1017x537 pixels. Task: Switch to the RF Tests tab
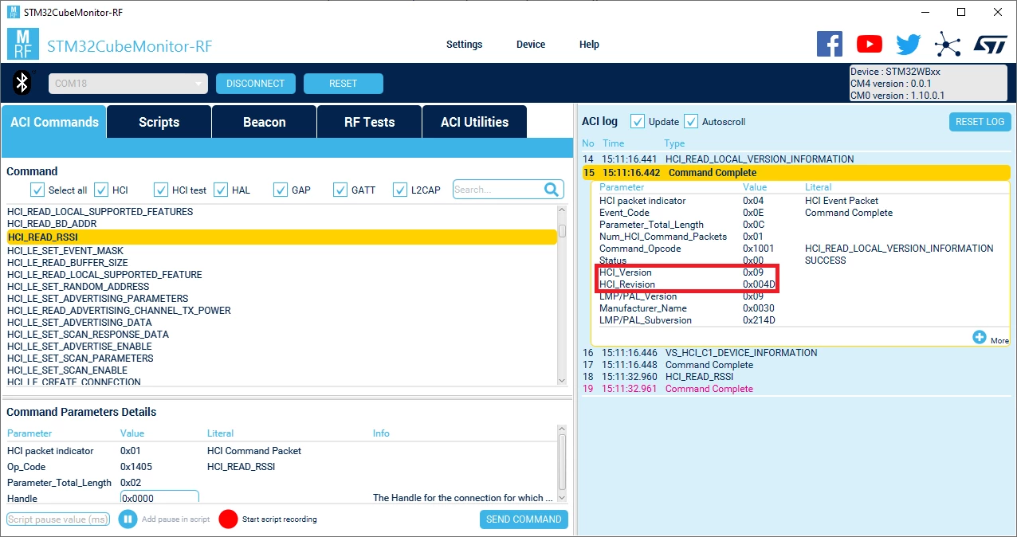[369, 122]
